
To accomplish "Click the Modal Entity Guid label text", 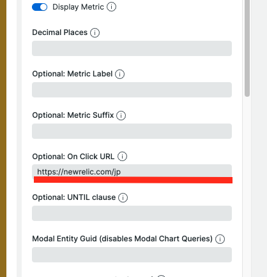I will pos(123,239).
